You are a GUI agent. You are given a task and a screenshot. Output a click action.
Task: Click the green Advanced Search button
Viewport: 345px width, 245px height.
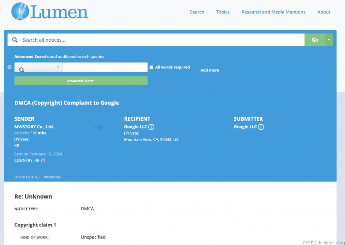[x=81, y=81]
